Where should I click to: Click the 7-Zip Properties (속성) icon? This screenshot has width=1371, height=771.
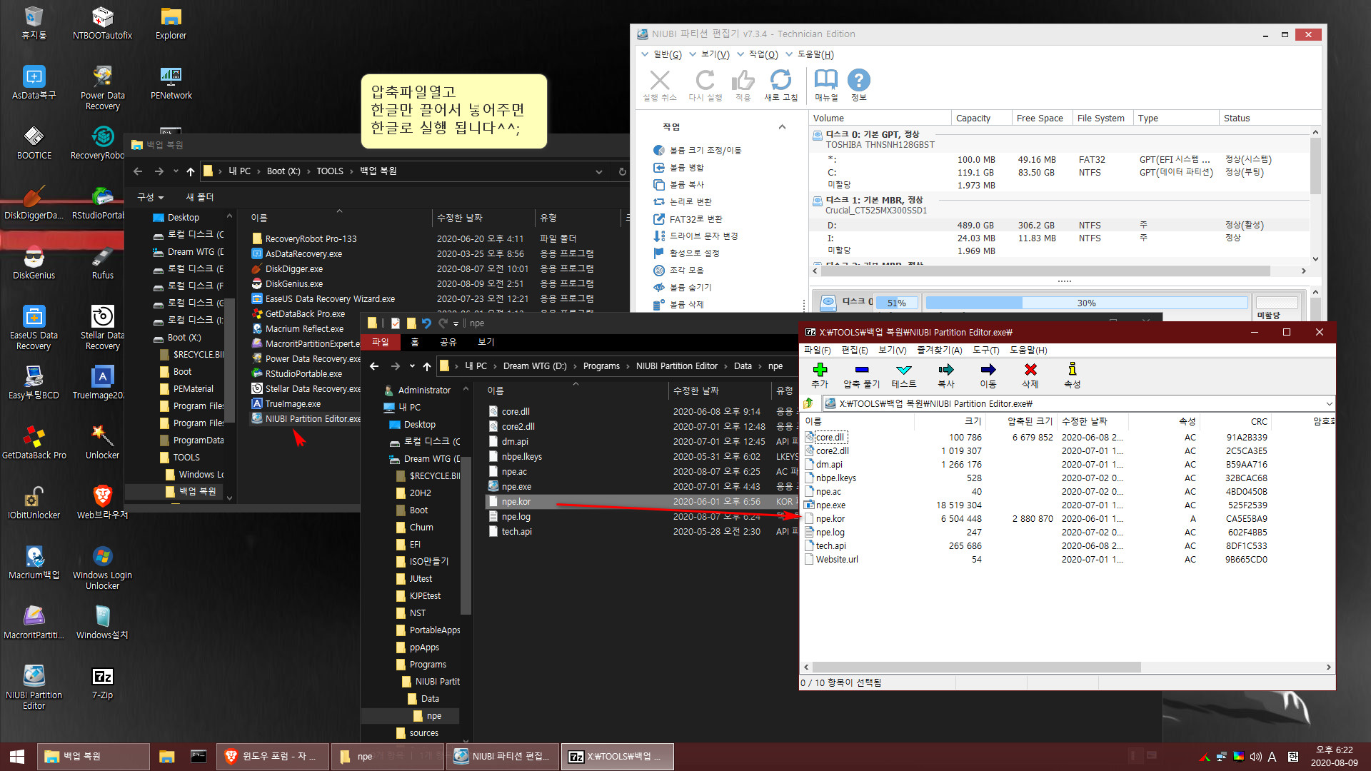(x=1073, y=369)
